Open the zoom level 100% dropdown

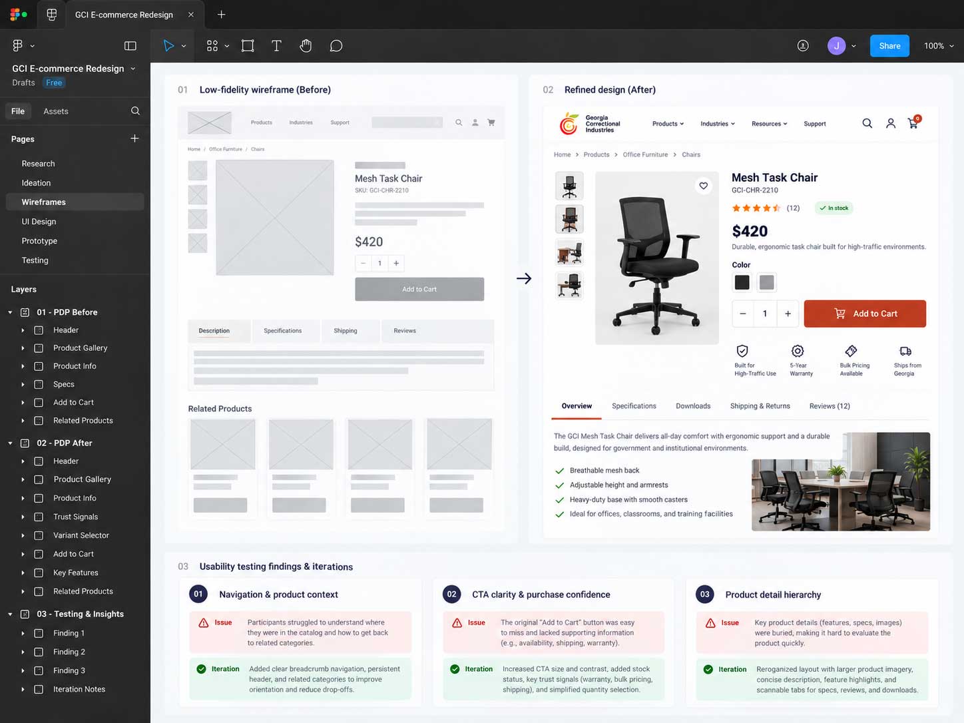pyautogui.click(x=939, y=46)
